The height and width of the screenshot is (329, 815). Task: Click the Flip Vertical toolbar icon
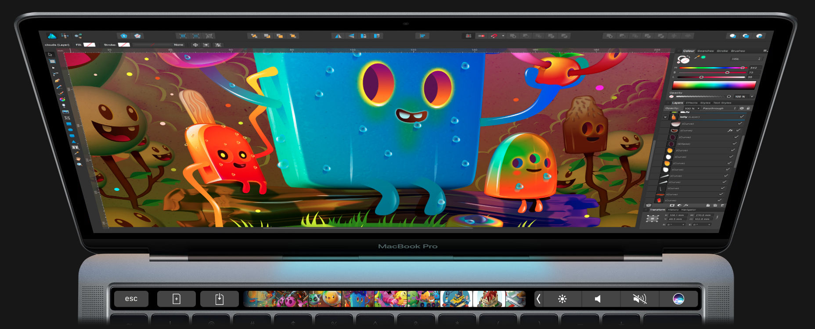(x=351, y=36)
